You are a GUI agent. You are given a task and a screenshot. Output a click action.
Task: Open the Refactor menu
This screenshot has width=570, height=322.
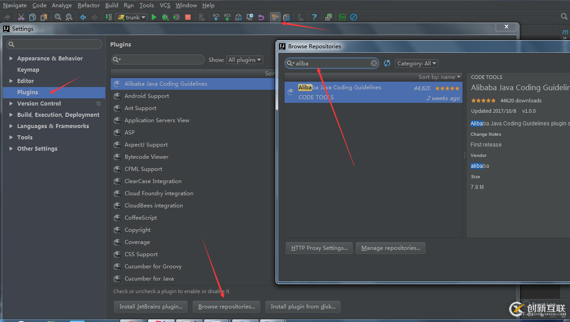(89, 5)
